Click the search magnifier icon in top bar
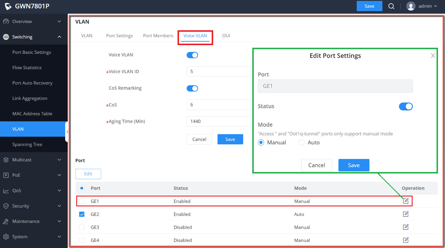Image resolution: width=445 pixels, height=248 pixels. click(x=391, y=6)
